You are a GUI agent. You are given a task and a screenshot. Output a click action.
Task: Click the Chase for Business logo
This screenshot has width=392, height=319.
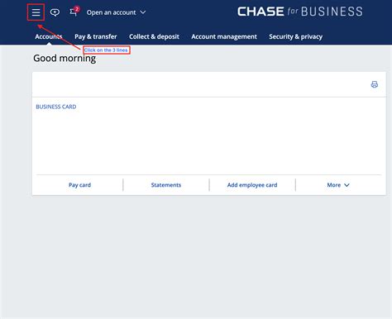(x=300, y=12)
